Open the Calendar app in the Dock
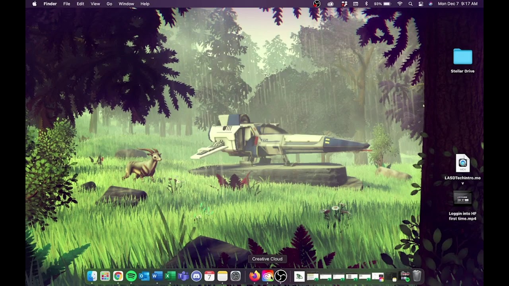509x286 pixels. click(210, 276)
